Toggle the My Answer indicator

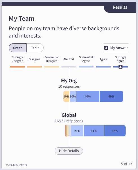(116, 48)
